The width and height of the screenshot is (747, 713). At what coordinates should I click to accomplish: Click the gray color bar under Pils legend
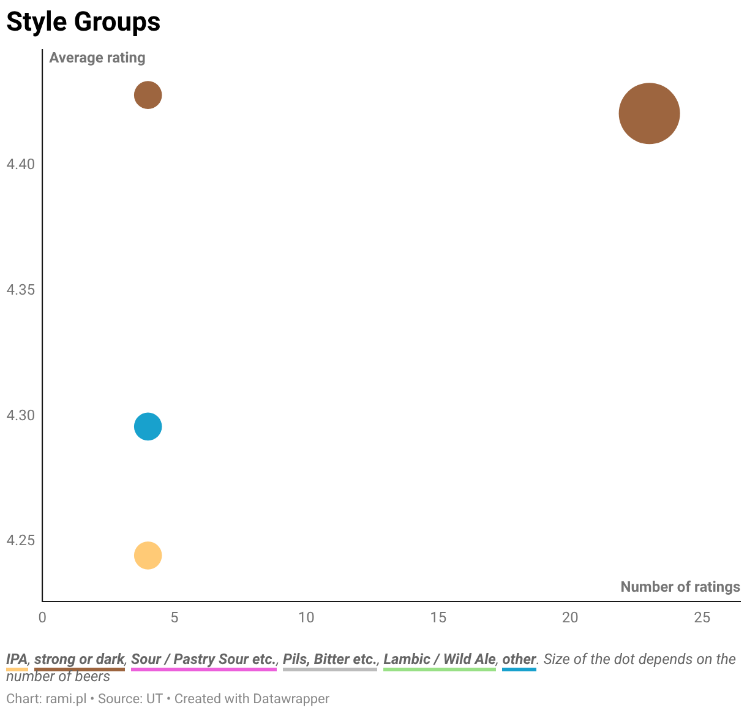point(330,670)
